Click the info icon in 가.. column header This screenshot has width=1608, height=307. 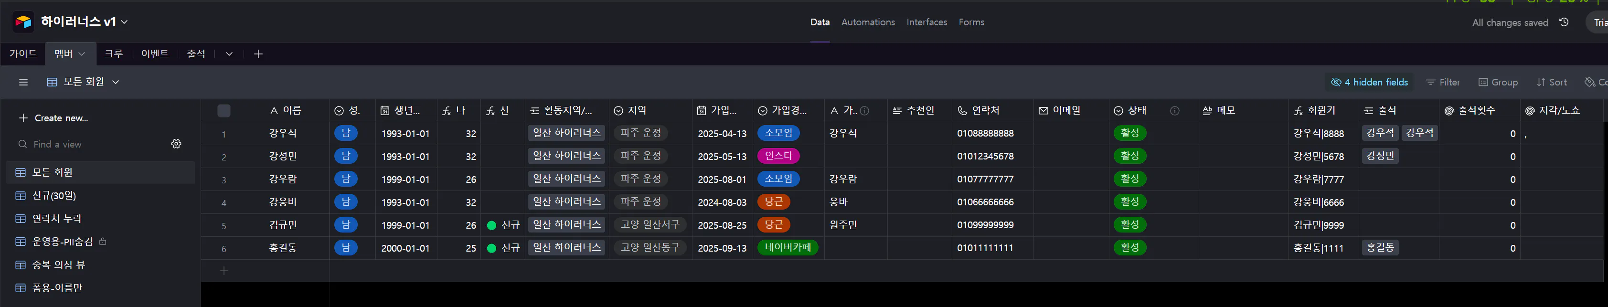pos(864,110)
